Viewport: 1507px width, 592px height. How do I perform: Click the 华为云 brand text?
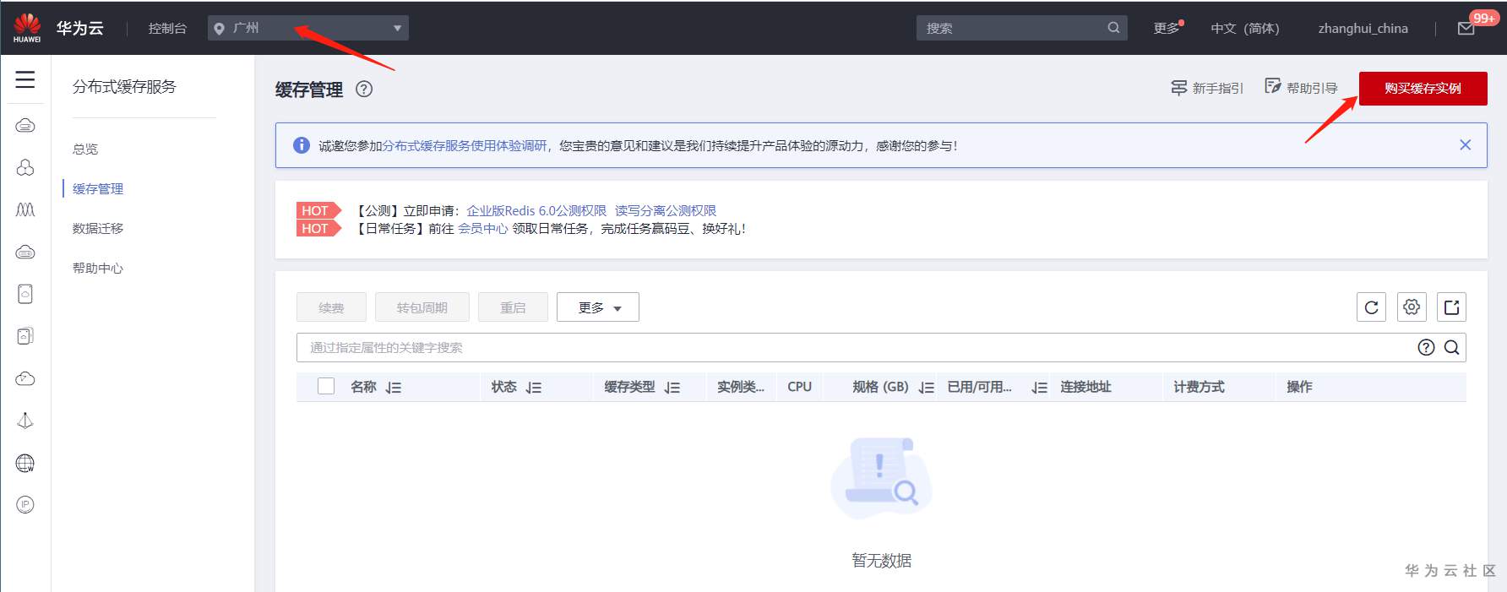[80, 28]
